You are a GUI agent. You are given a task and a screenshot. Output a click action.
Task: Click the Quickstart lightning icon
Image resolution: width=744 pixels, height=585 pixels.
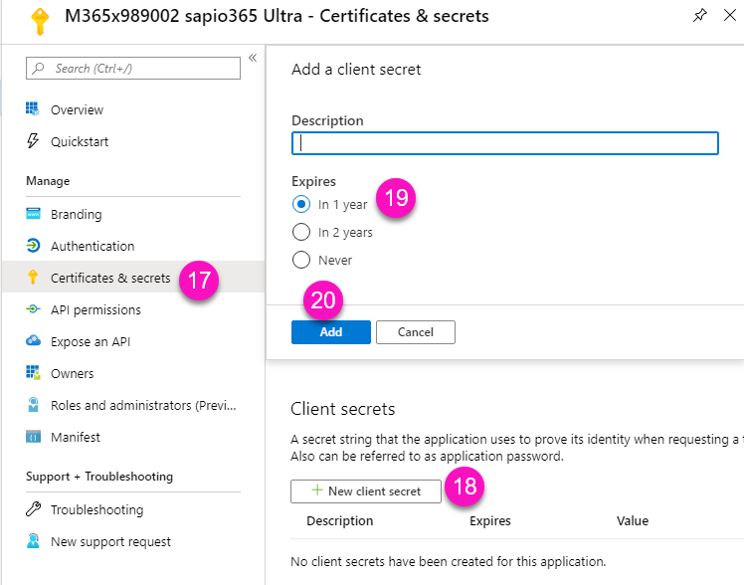tap(33, 141)
